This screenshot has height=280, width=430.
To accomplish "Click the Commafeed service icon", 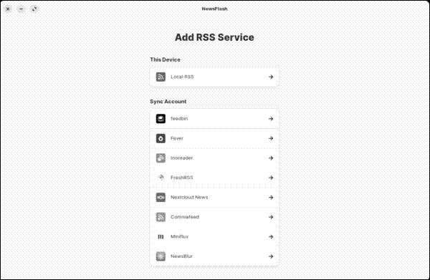I will 161,217.
